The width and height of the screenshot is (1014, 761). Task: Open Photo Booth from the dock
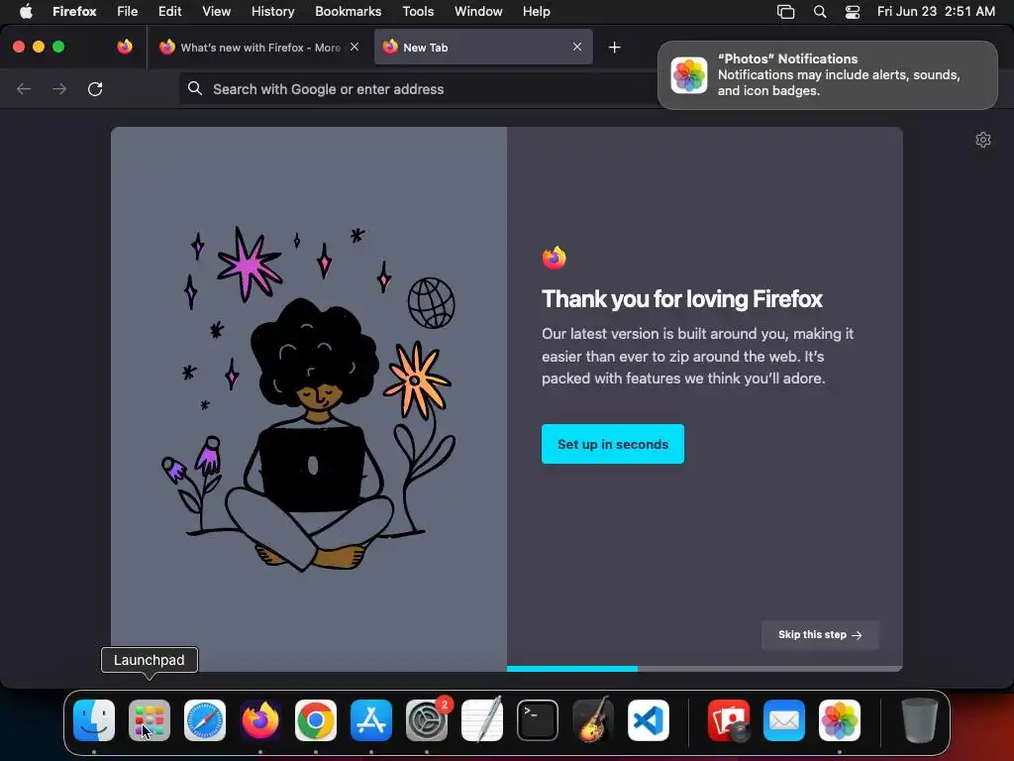pos(729,720)
